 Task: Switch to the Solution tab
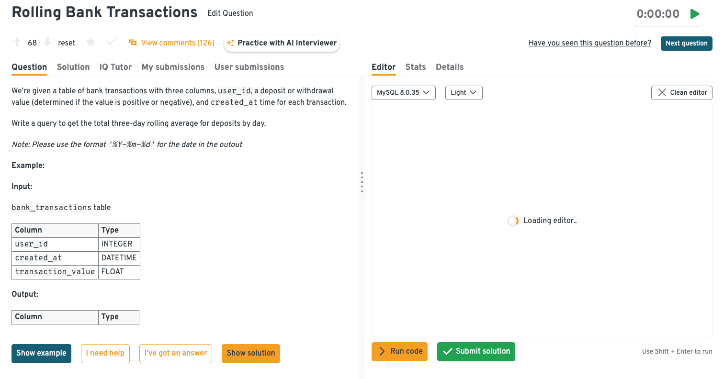[x=73, y=67]
